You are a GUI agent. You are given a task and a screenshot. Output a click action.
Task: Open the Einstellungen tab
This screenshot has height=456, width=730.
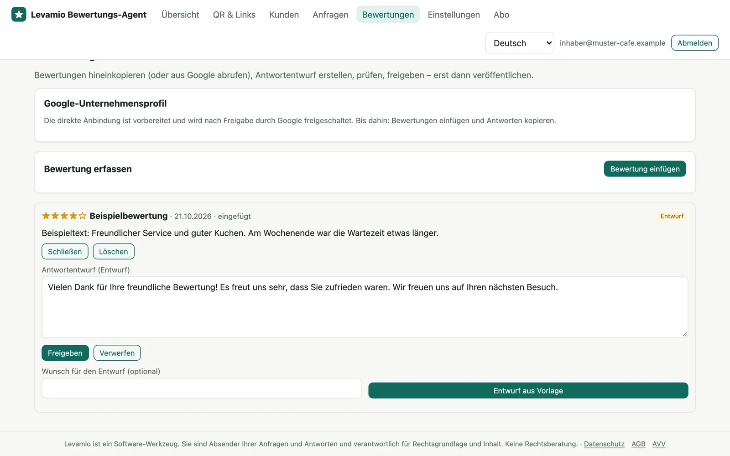coord(454,15)
